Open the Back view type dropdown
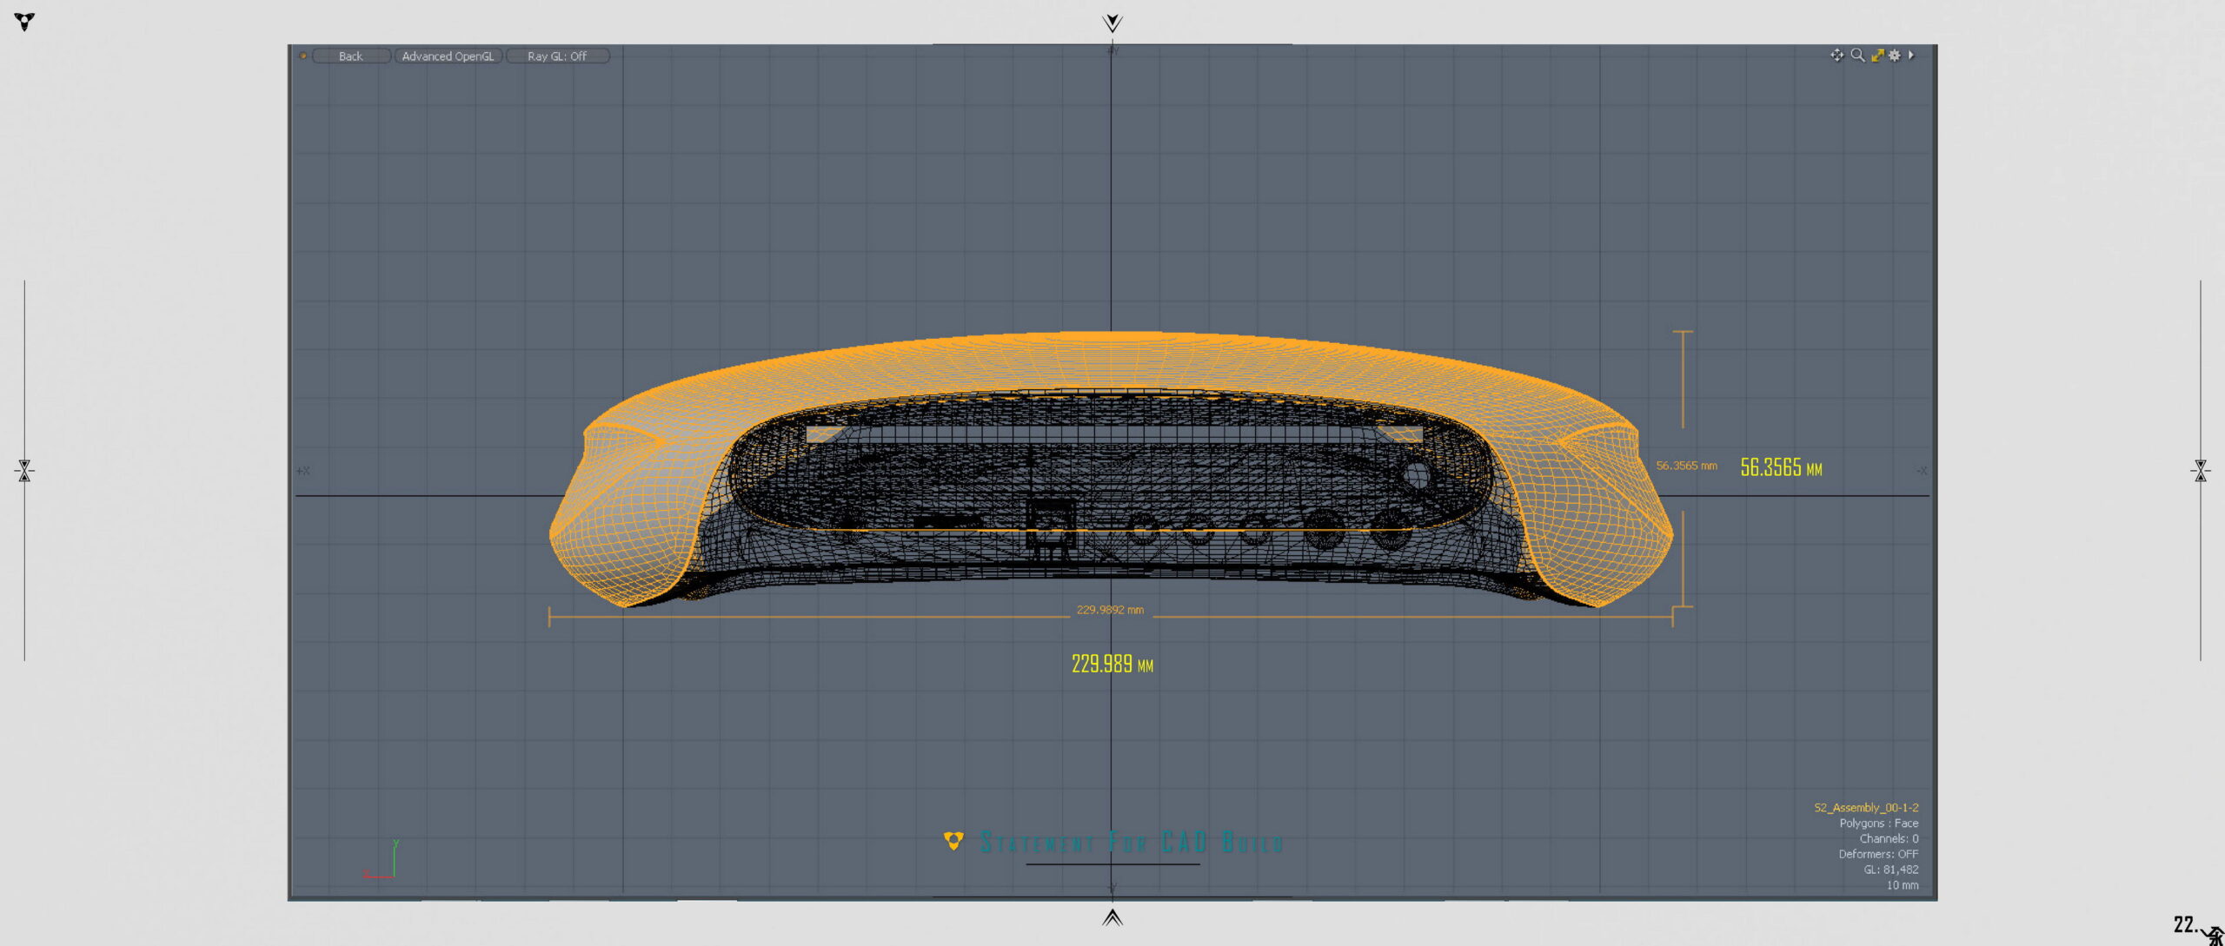Image resolution: width=2225 pixels, height=946 pixels. 351,56
